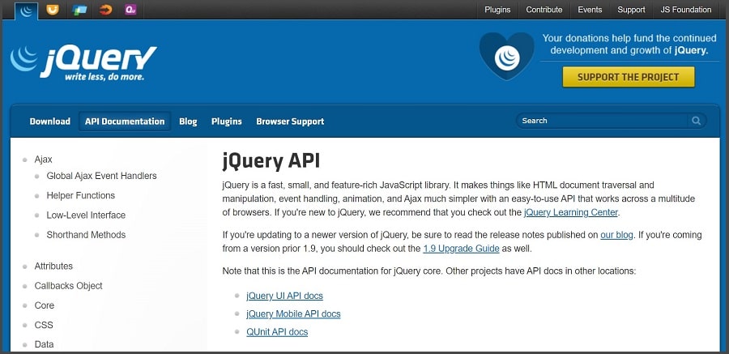This screenshot has width=729, height=354.
Task: Open the Core category
Action: [45, 305]
